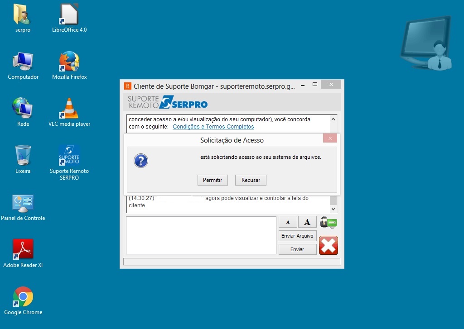Click Permitir to allow file access

click(x=213, y=180)
